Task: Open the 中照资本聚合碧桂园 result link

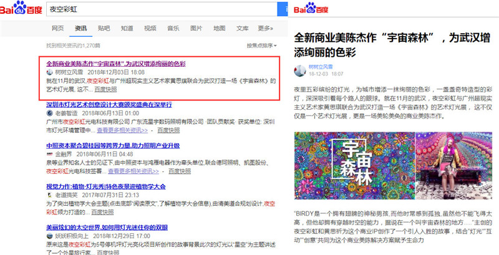Action: (113, 146)
